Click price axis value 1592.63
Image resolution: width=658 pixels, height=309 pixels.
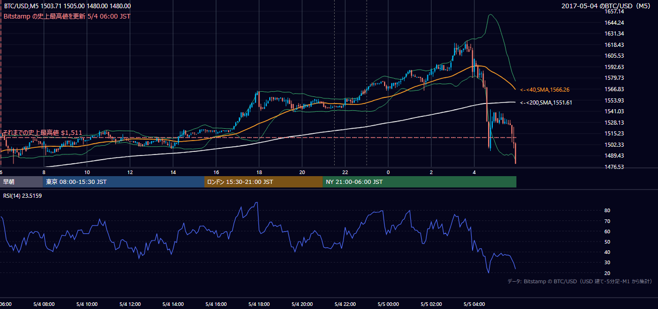point(614,67)
